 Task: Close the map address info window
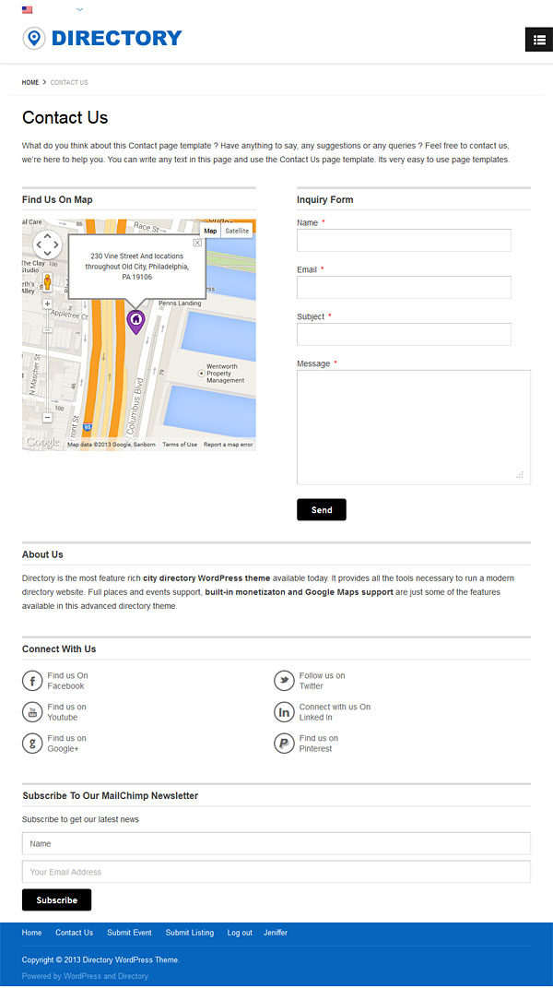click(x=197, y=243)
